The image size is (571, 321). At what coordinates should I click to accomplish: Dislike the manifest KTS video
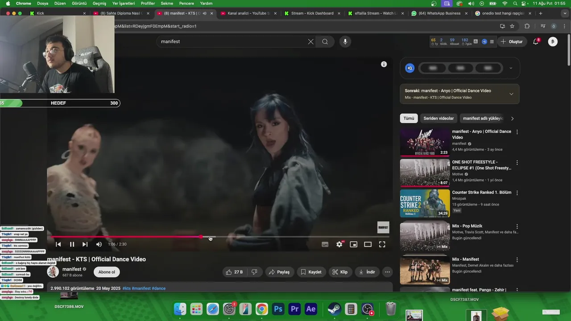pos(255,272)
